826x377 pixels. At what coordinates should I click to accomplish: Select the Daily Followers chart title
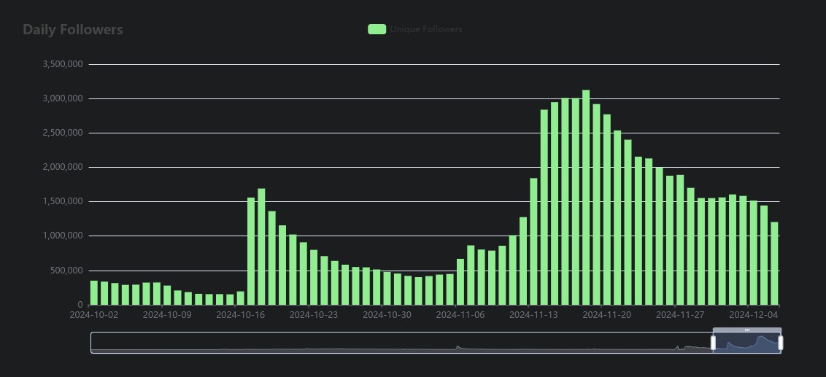pyautogui.click(x=73, y=29)
